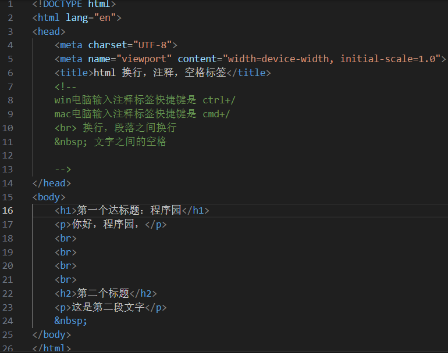The height and width of the screenshot is (353, 448).
Task: Click the comment closing arrow on line 13
Action: coord(63,169)
